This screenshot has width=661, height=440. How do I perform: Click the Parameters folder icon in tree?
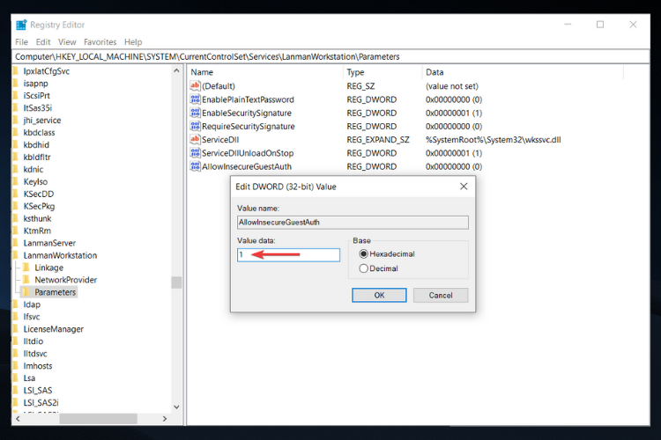(26, 292)
